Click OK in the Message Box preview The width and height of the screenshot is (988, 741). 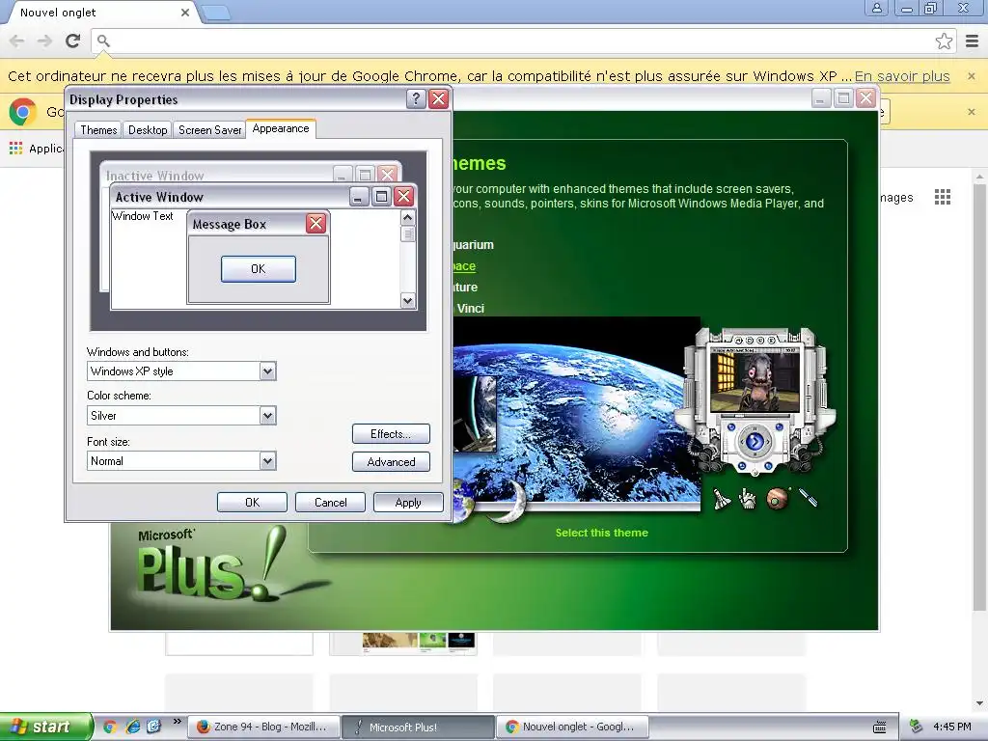tap(259, 269)
